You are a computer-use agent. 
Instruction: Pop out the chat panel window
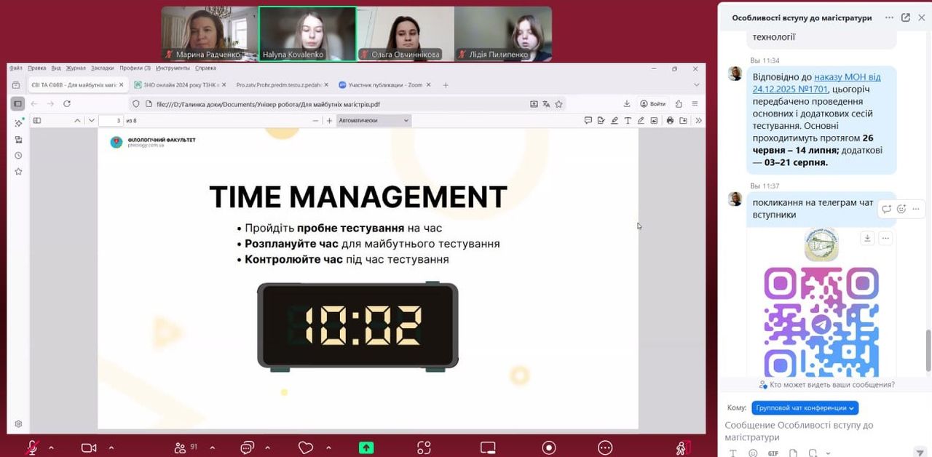point(905,18)
